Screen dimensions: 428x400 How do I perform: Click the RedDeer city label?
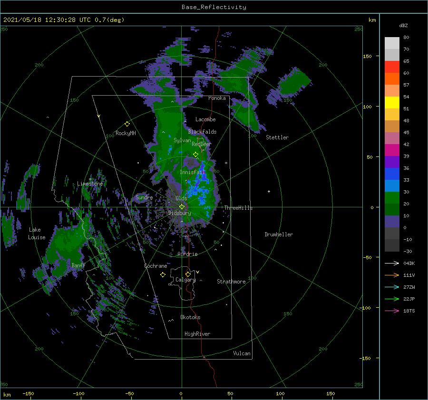[202, 144]
